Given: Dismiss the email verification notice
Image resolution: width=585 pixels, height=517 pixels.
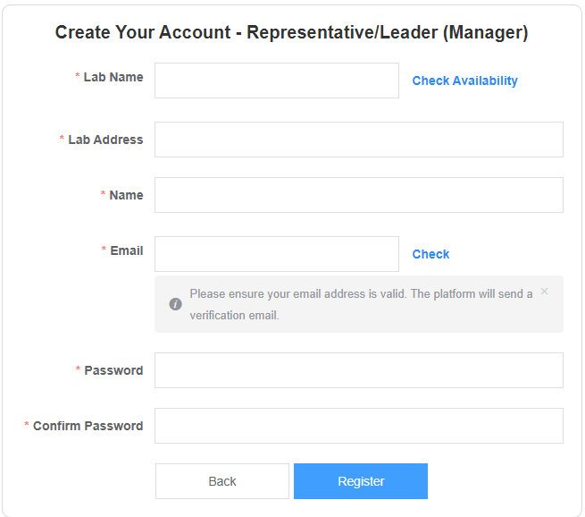Looking at the screenshot, I should (544, 292).
